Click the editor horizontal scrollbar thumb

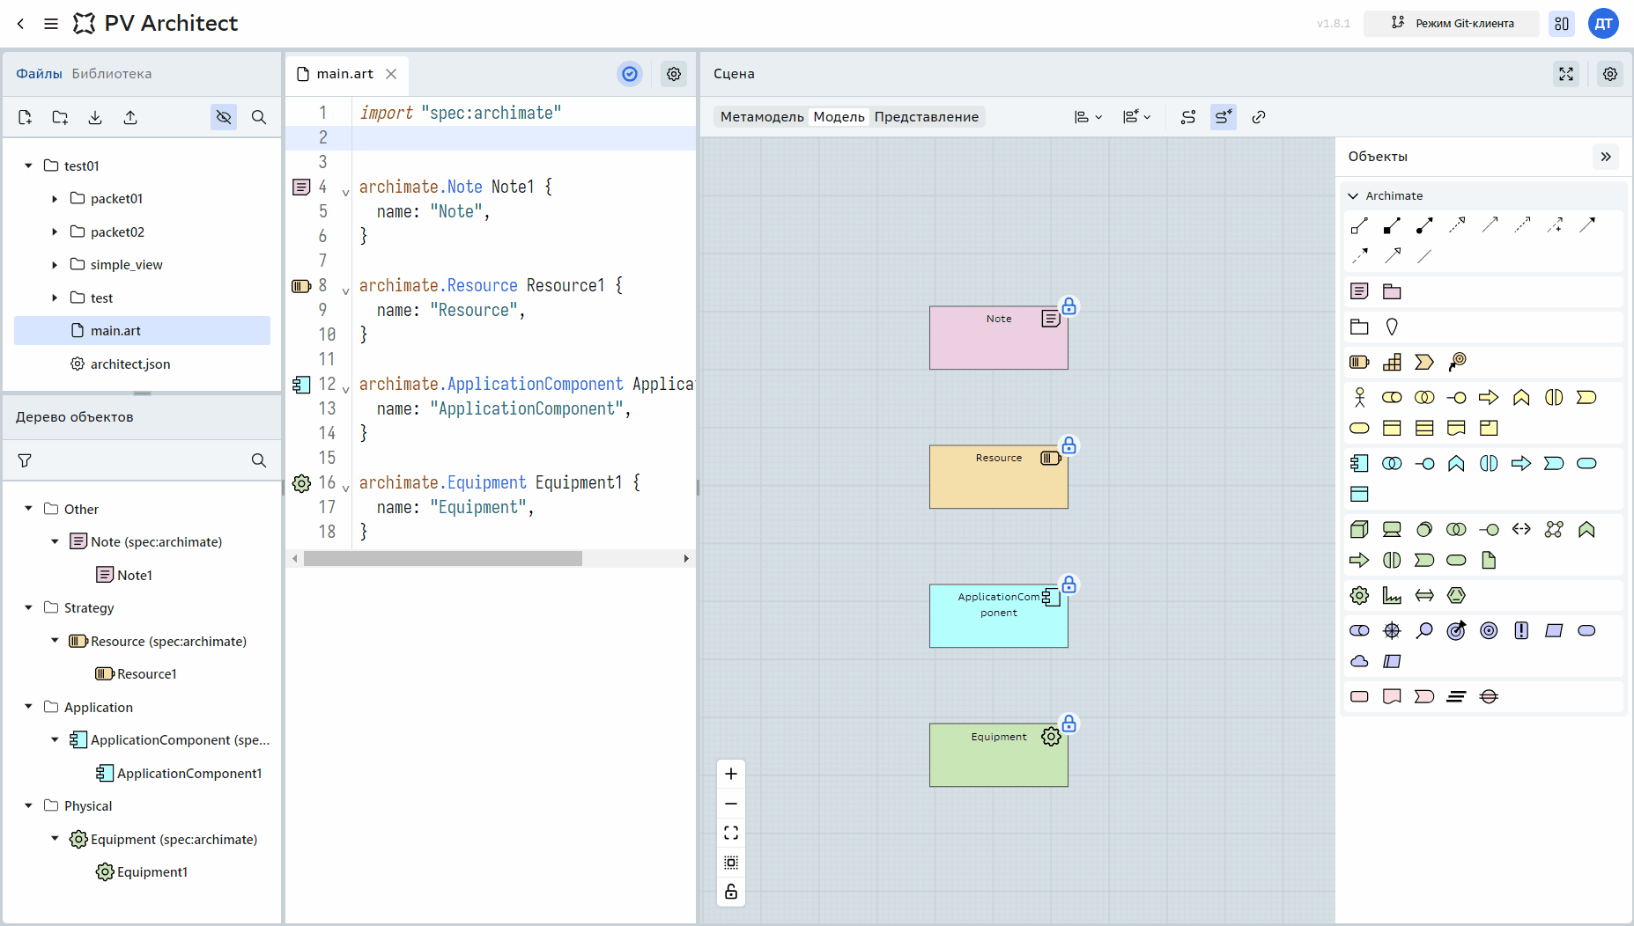tap(443, 559)
